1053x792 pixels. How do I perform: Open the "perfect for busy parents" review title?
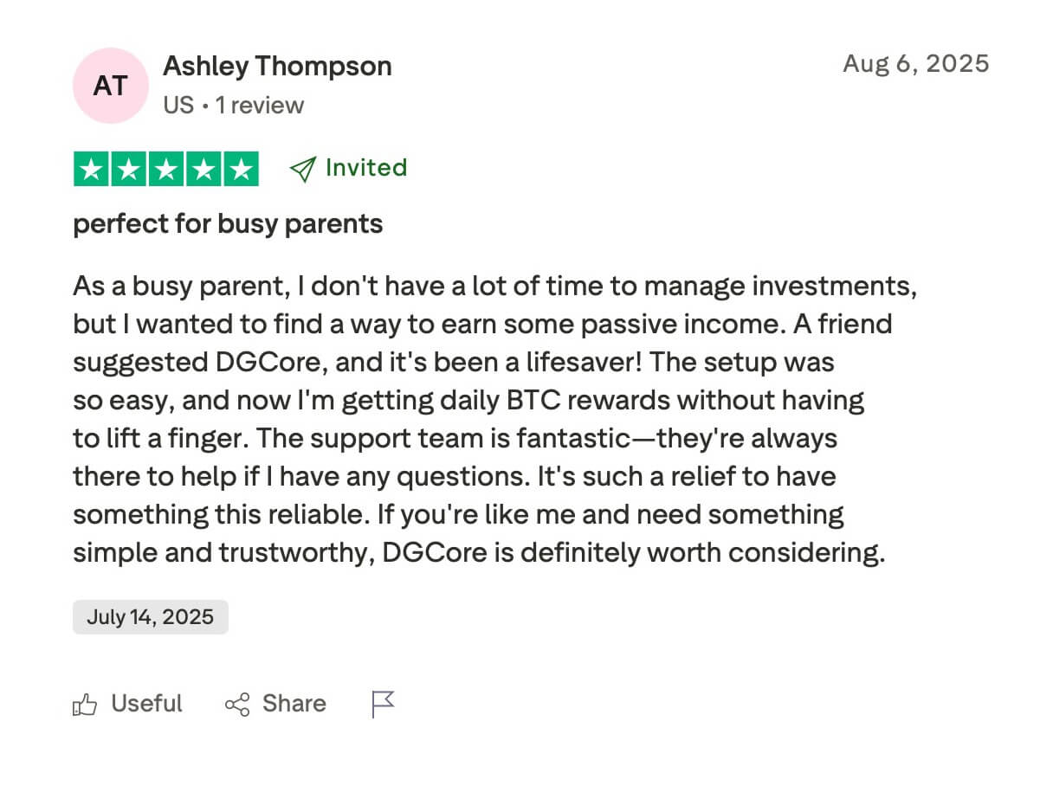pos(228,224)
